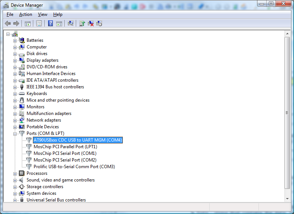Expand the Batteries node
This screenshot has width=294, height=214.
point(15,41)
